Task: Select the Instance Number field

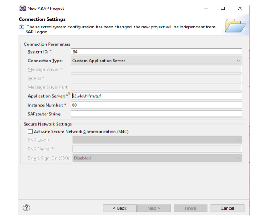Action: tap(156, 105)
